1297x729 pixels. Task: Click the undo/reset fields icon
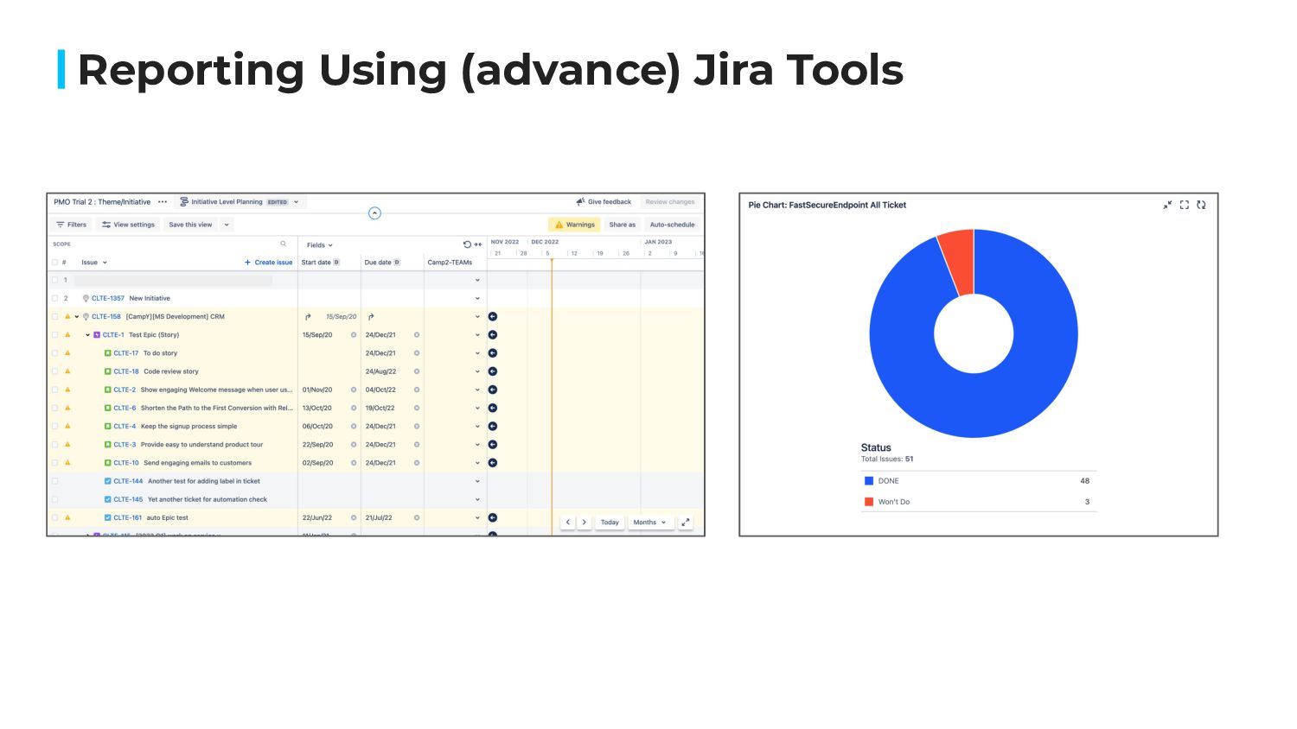click(467, 244)
